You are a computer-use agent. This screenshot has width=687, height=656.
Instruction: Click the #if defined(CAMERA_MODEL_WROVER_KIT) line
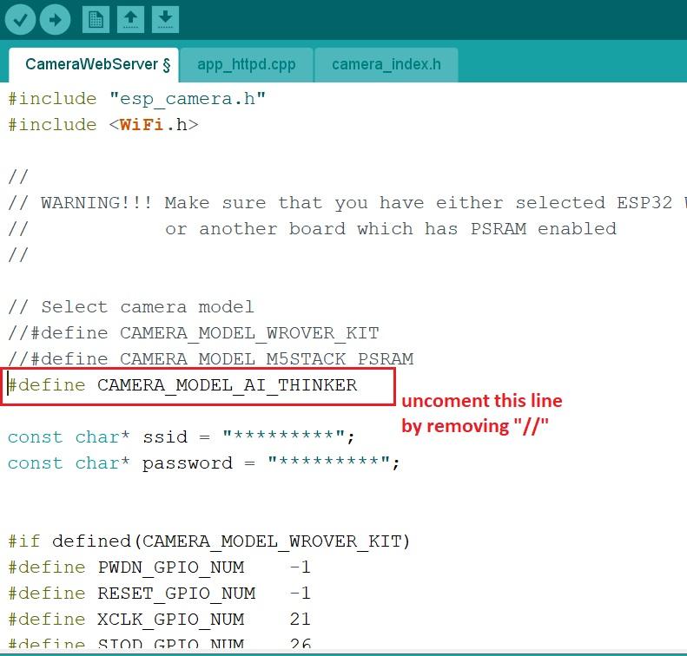point(208,541)
